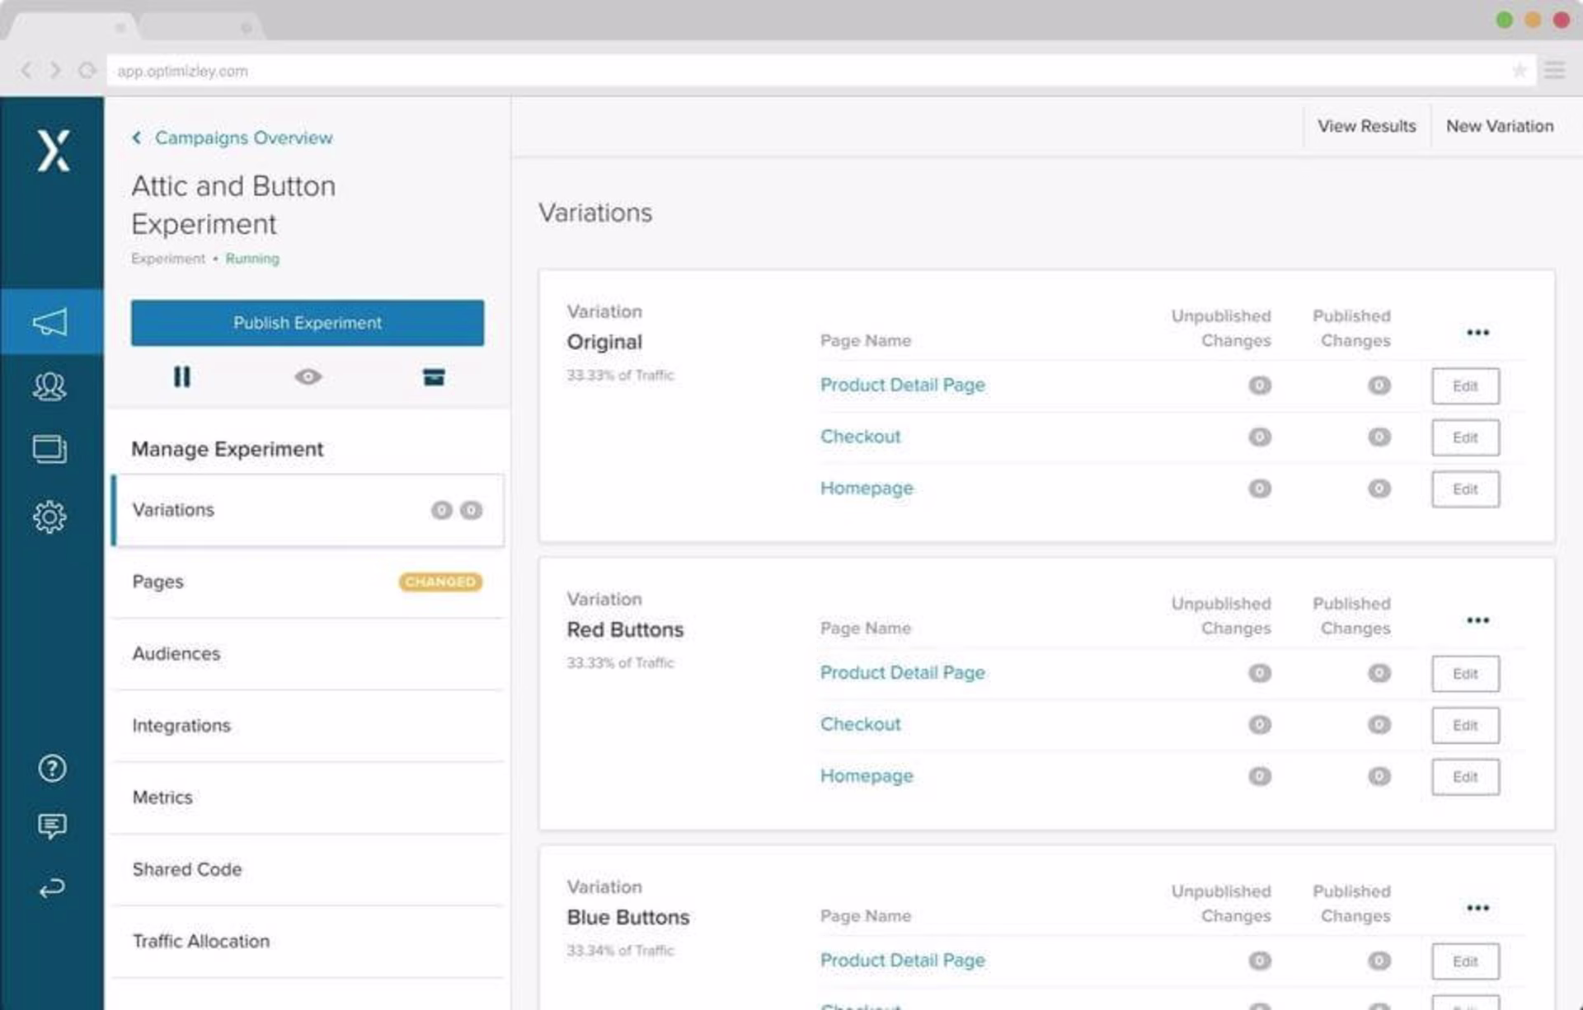Edit Checkout page in Red Buttons variation
This screenshot has height=1010, width=1583.
(1464, 726)
